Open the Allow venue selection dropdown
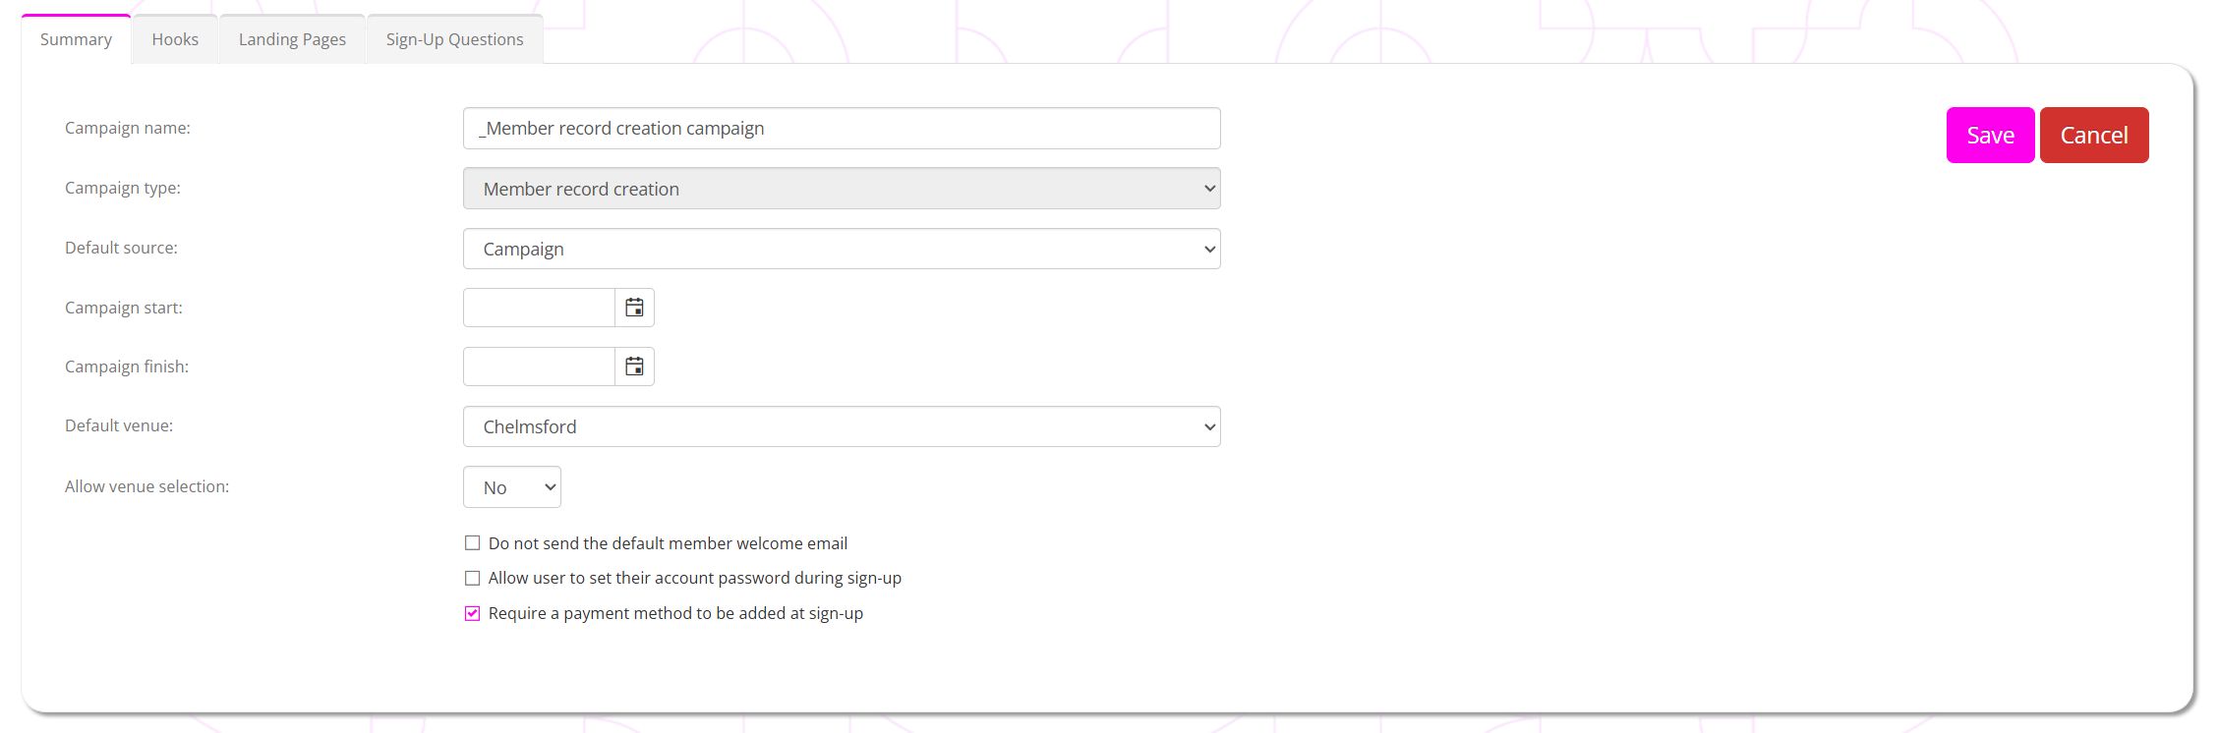The width and height of the screenshot is (2218, 733). (511, 487)
